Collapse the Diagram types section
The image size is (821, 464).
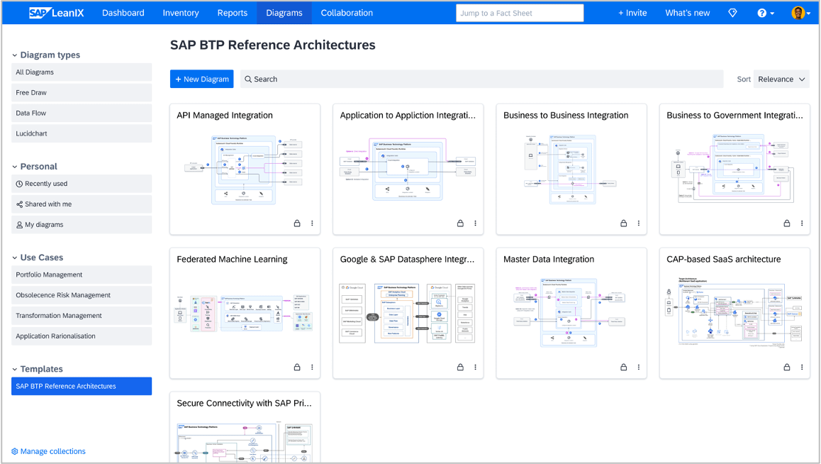[15, 55]
